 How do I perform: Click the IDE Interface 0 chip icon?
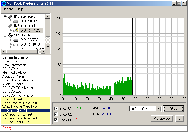tap(10, 16)
